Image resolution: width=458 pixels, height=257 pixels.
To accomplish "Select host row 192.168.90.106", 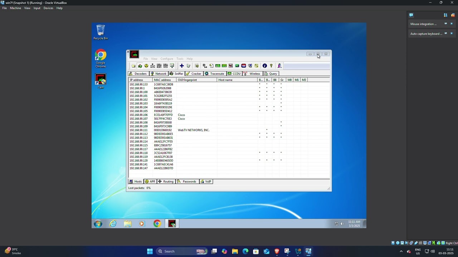I will [x=229, y=115].
